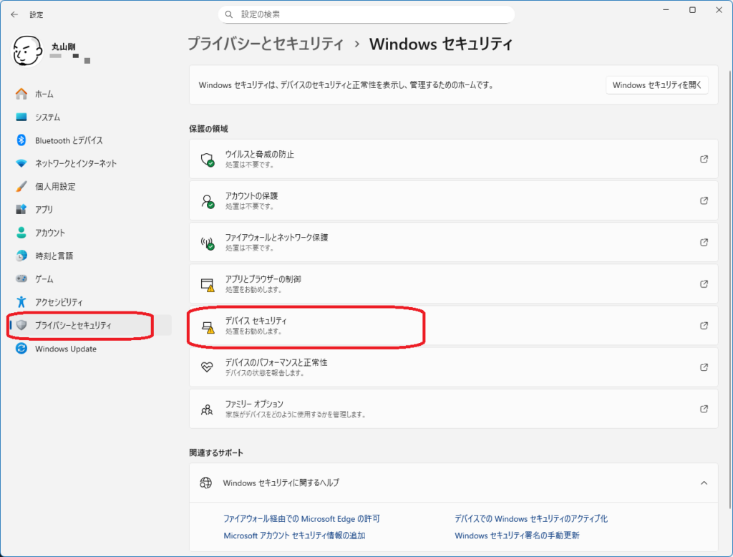Open デバイスでの Windows セキュリティのアクティブ化 link

pos(531,518)
